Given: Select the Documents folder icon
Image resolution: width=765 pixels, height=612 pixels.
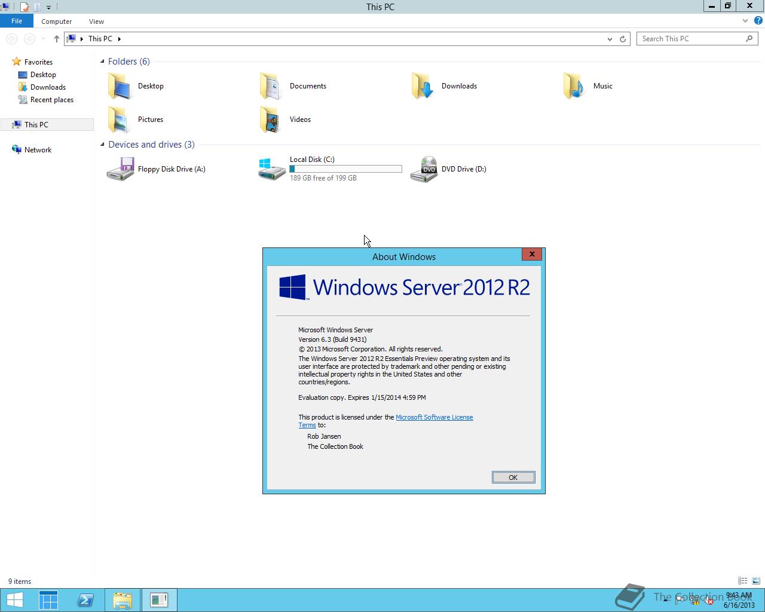Looking at the screenshot, I should [271, 86].
